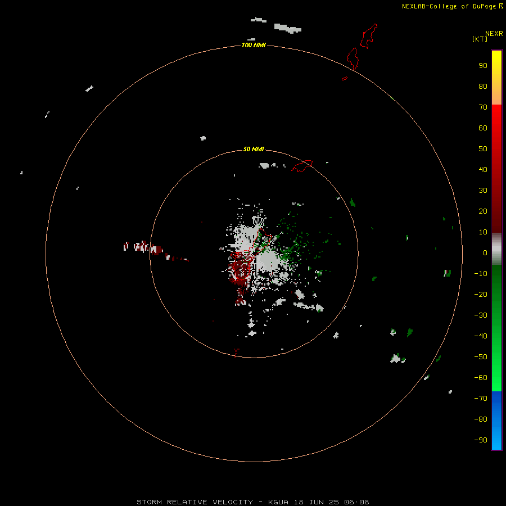Viewport: 506px width, 506px height.
Task: Click the 80 value on the velocity scale
Action: click(483, 87)
